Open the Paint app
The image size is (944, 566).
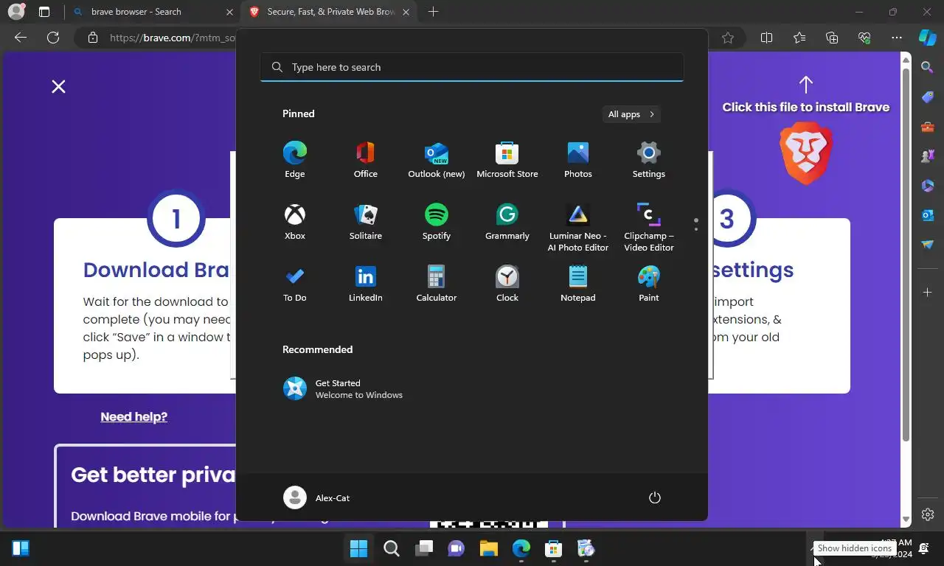(x=648, y=284)
